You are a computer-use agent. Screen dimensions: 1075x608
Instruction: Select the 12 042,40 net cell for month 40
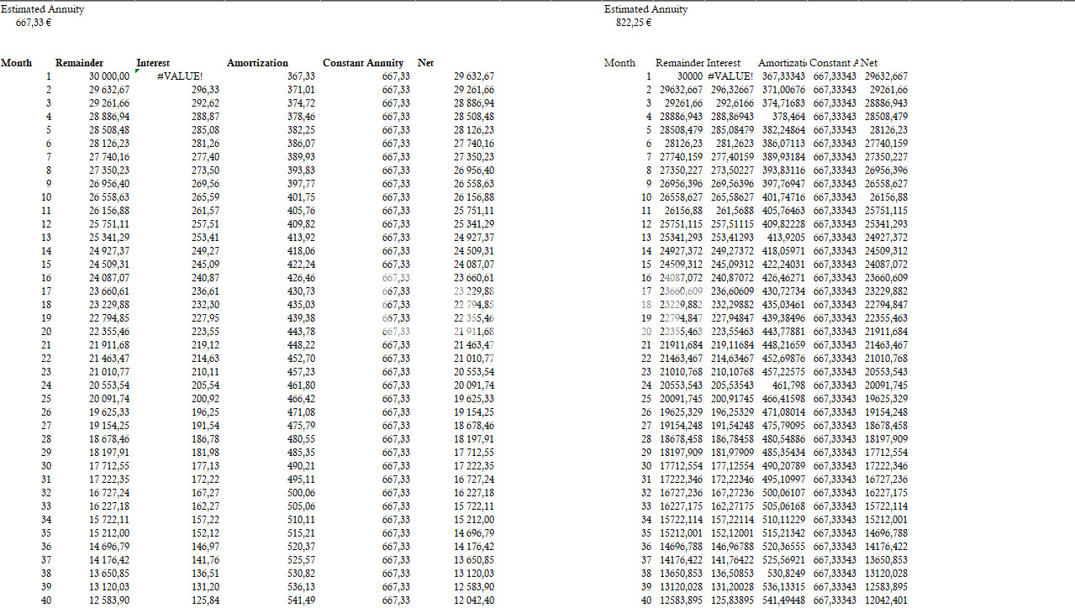tap(474, 600)
